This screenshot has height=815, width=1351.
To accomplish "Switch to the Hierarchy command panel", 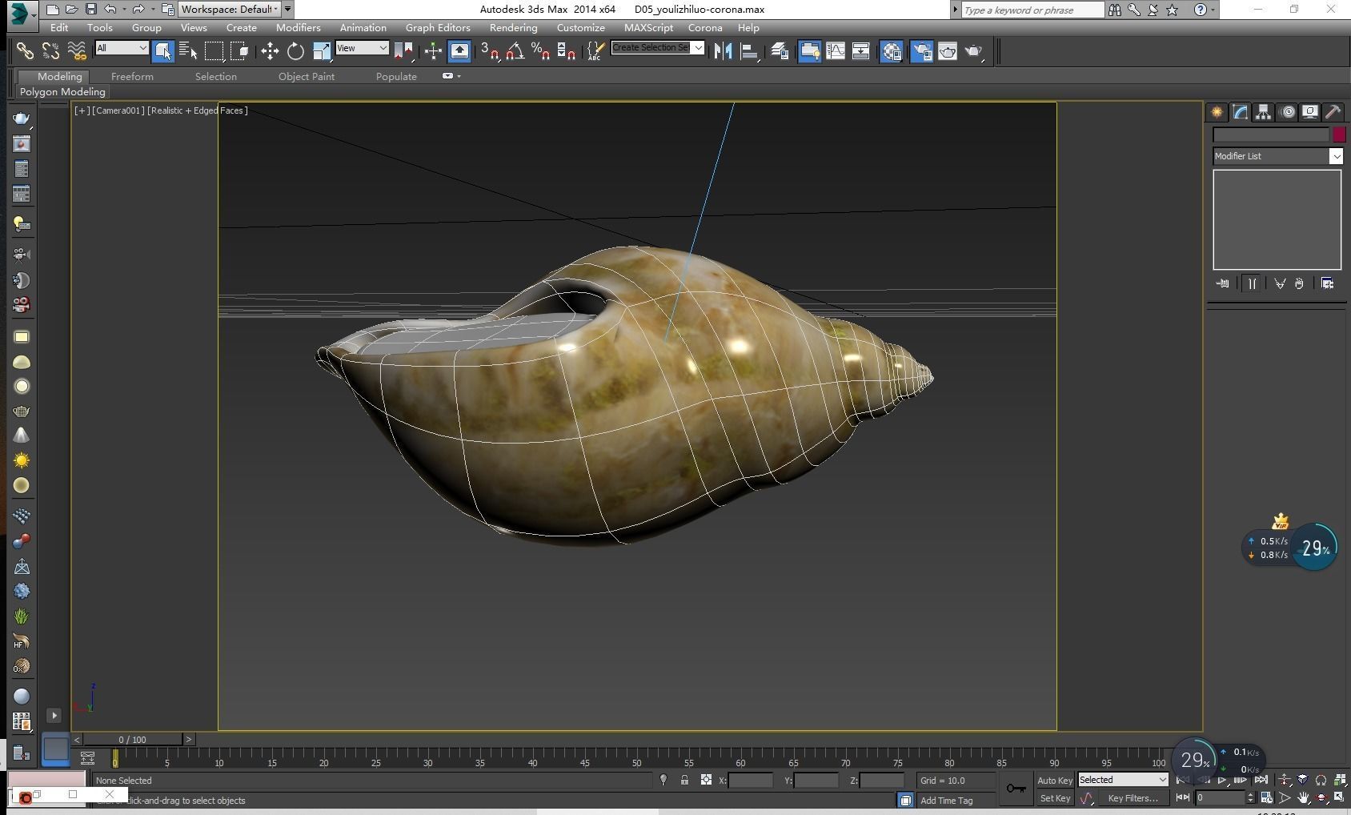I will click(x=1263, y=112).
